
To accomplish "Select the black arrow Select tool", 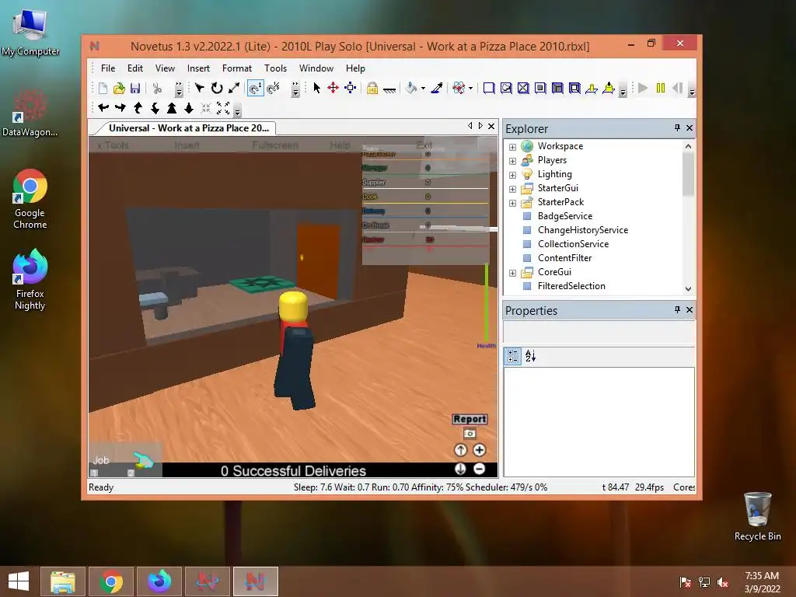I will pyautogui.click(x=317, y=89).
